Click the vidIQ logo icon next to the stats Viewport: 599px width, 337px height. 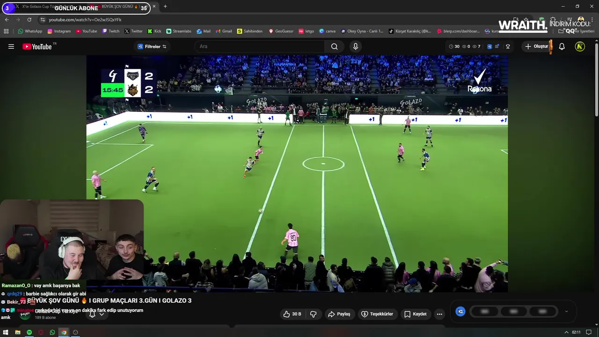489,46
